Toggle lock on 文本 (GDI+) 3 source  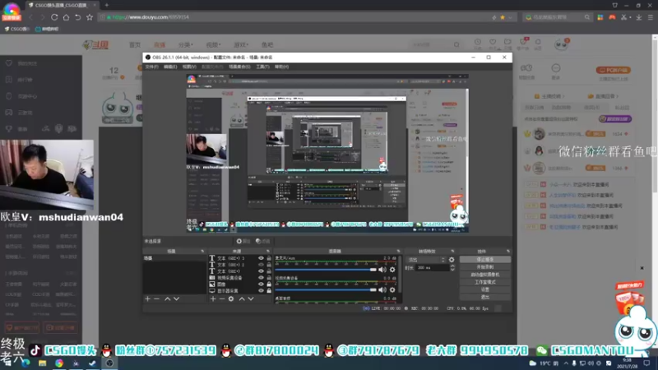coord(269,258)
